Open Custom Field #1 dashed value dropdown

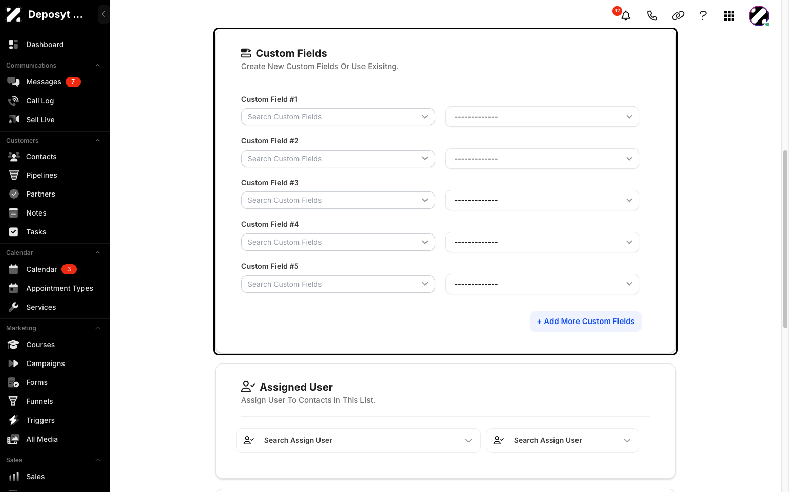tap(542, 117)
